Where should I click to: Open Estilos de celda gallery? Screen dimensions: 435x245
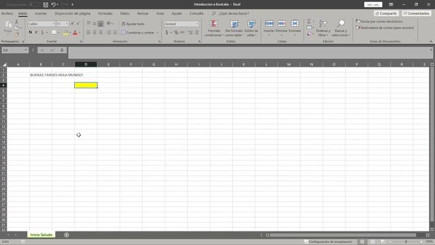(251, 28)
